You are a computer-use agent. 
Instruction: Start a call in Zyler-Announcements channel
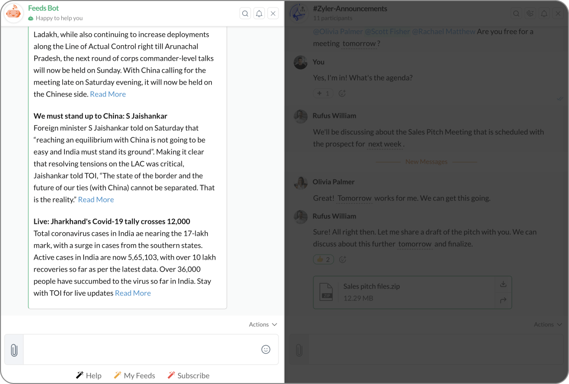click(530, 13)
